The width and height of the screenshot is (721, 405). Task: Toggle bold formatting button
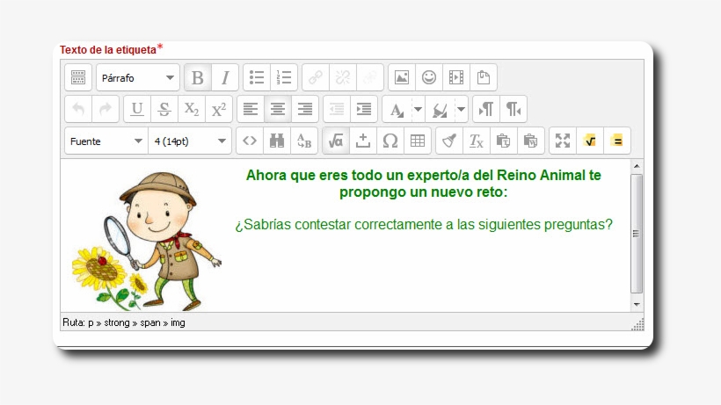click(198, 78)
